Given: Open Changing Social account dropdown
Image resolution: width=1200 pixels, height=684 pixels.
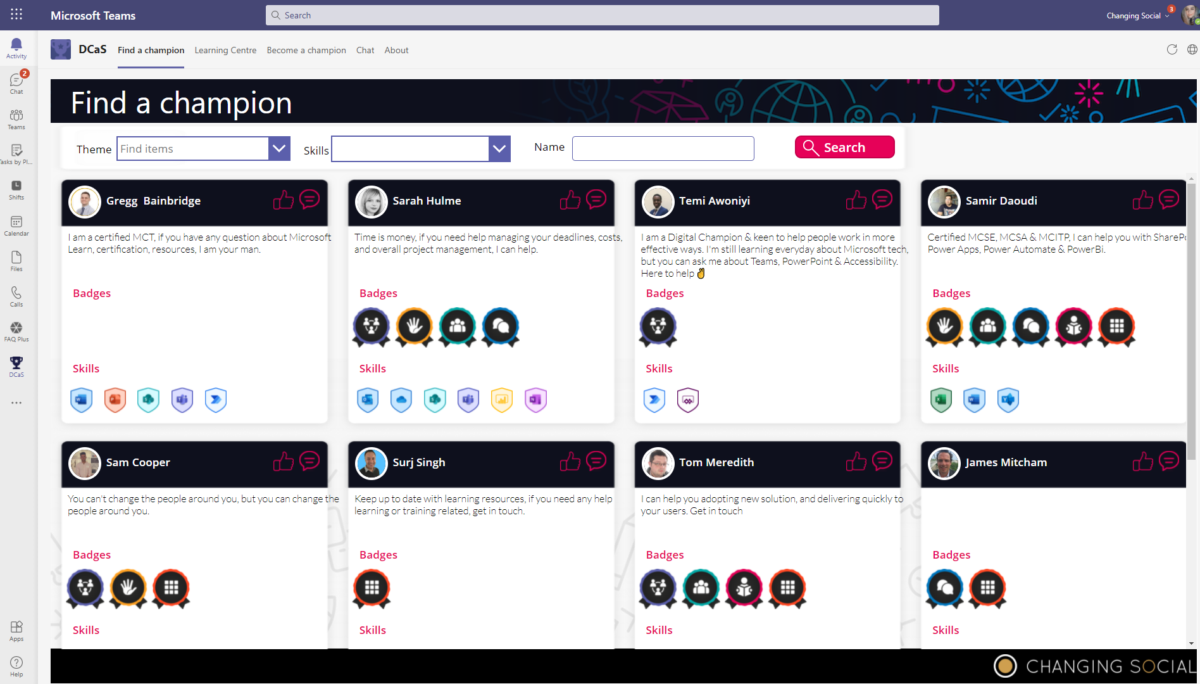Looking at the screenshot, I should (x=1137, y=15).
